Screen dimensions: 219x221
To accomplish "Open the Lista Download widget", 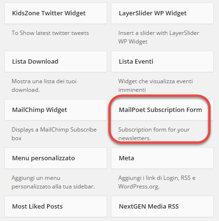I will [x=56, y=61].
